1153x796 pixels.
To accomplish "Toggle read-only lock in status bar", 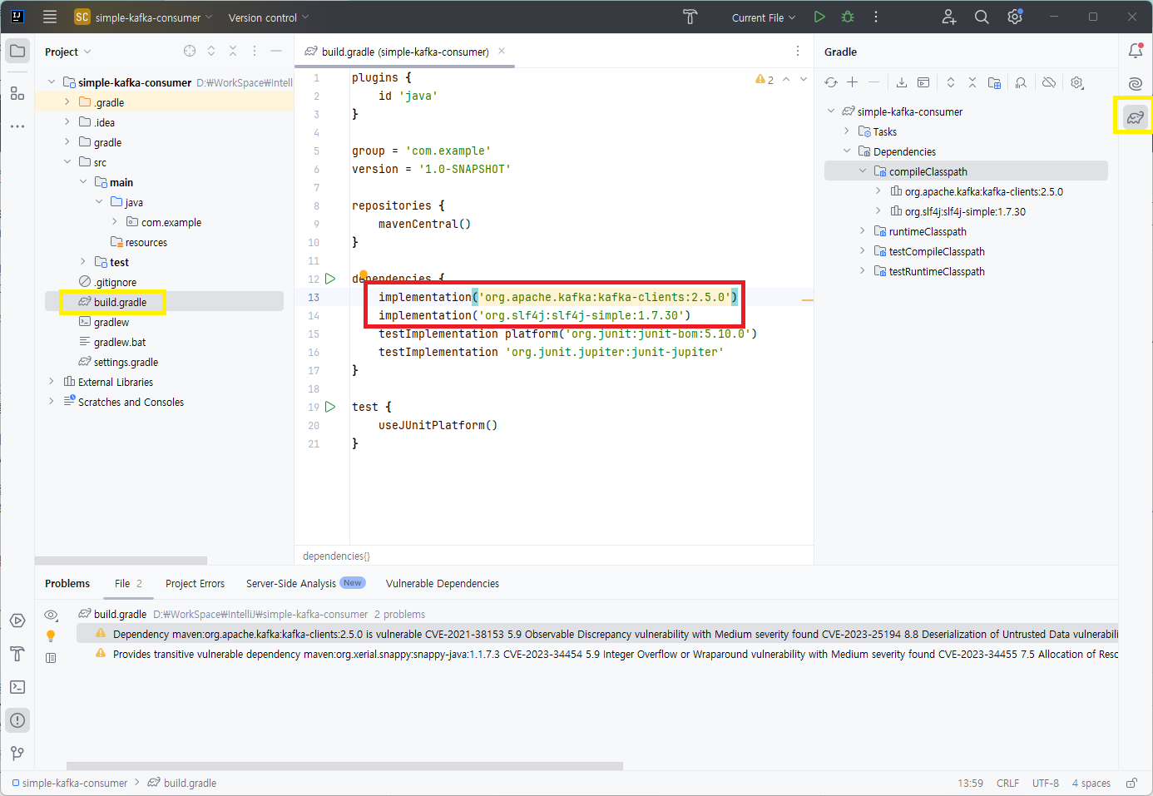I will tap(1131, 783).
